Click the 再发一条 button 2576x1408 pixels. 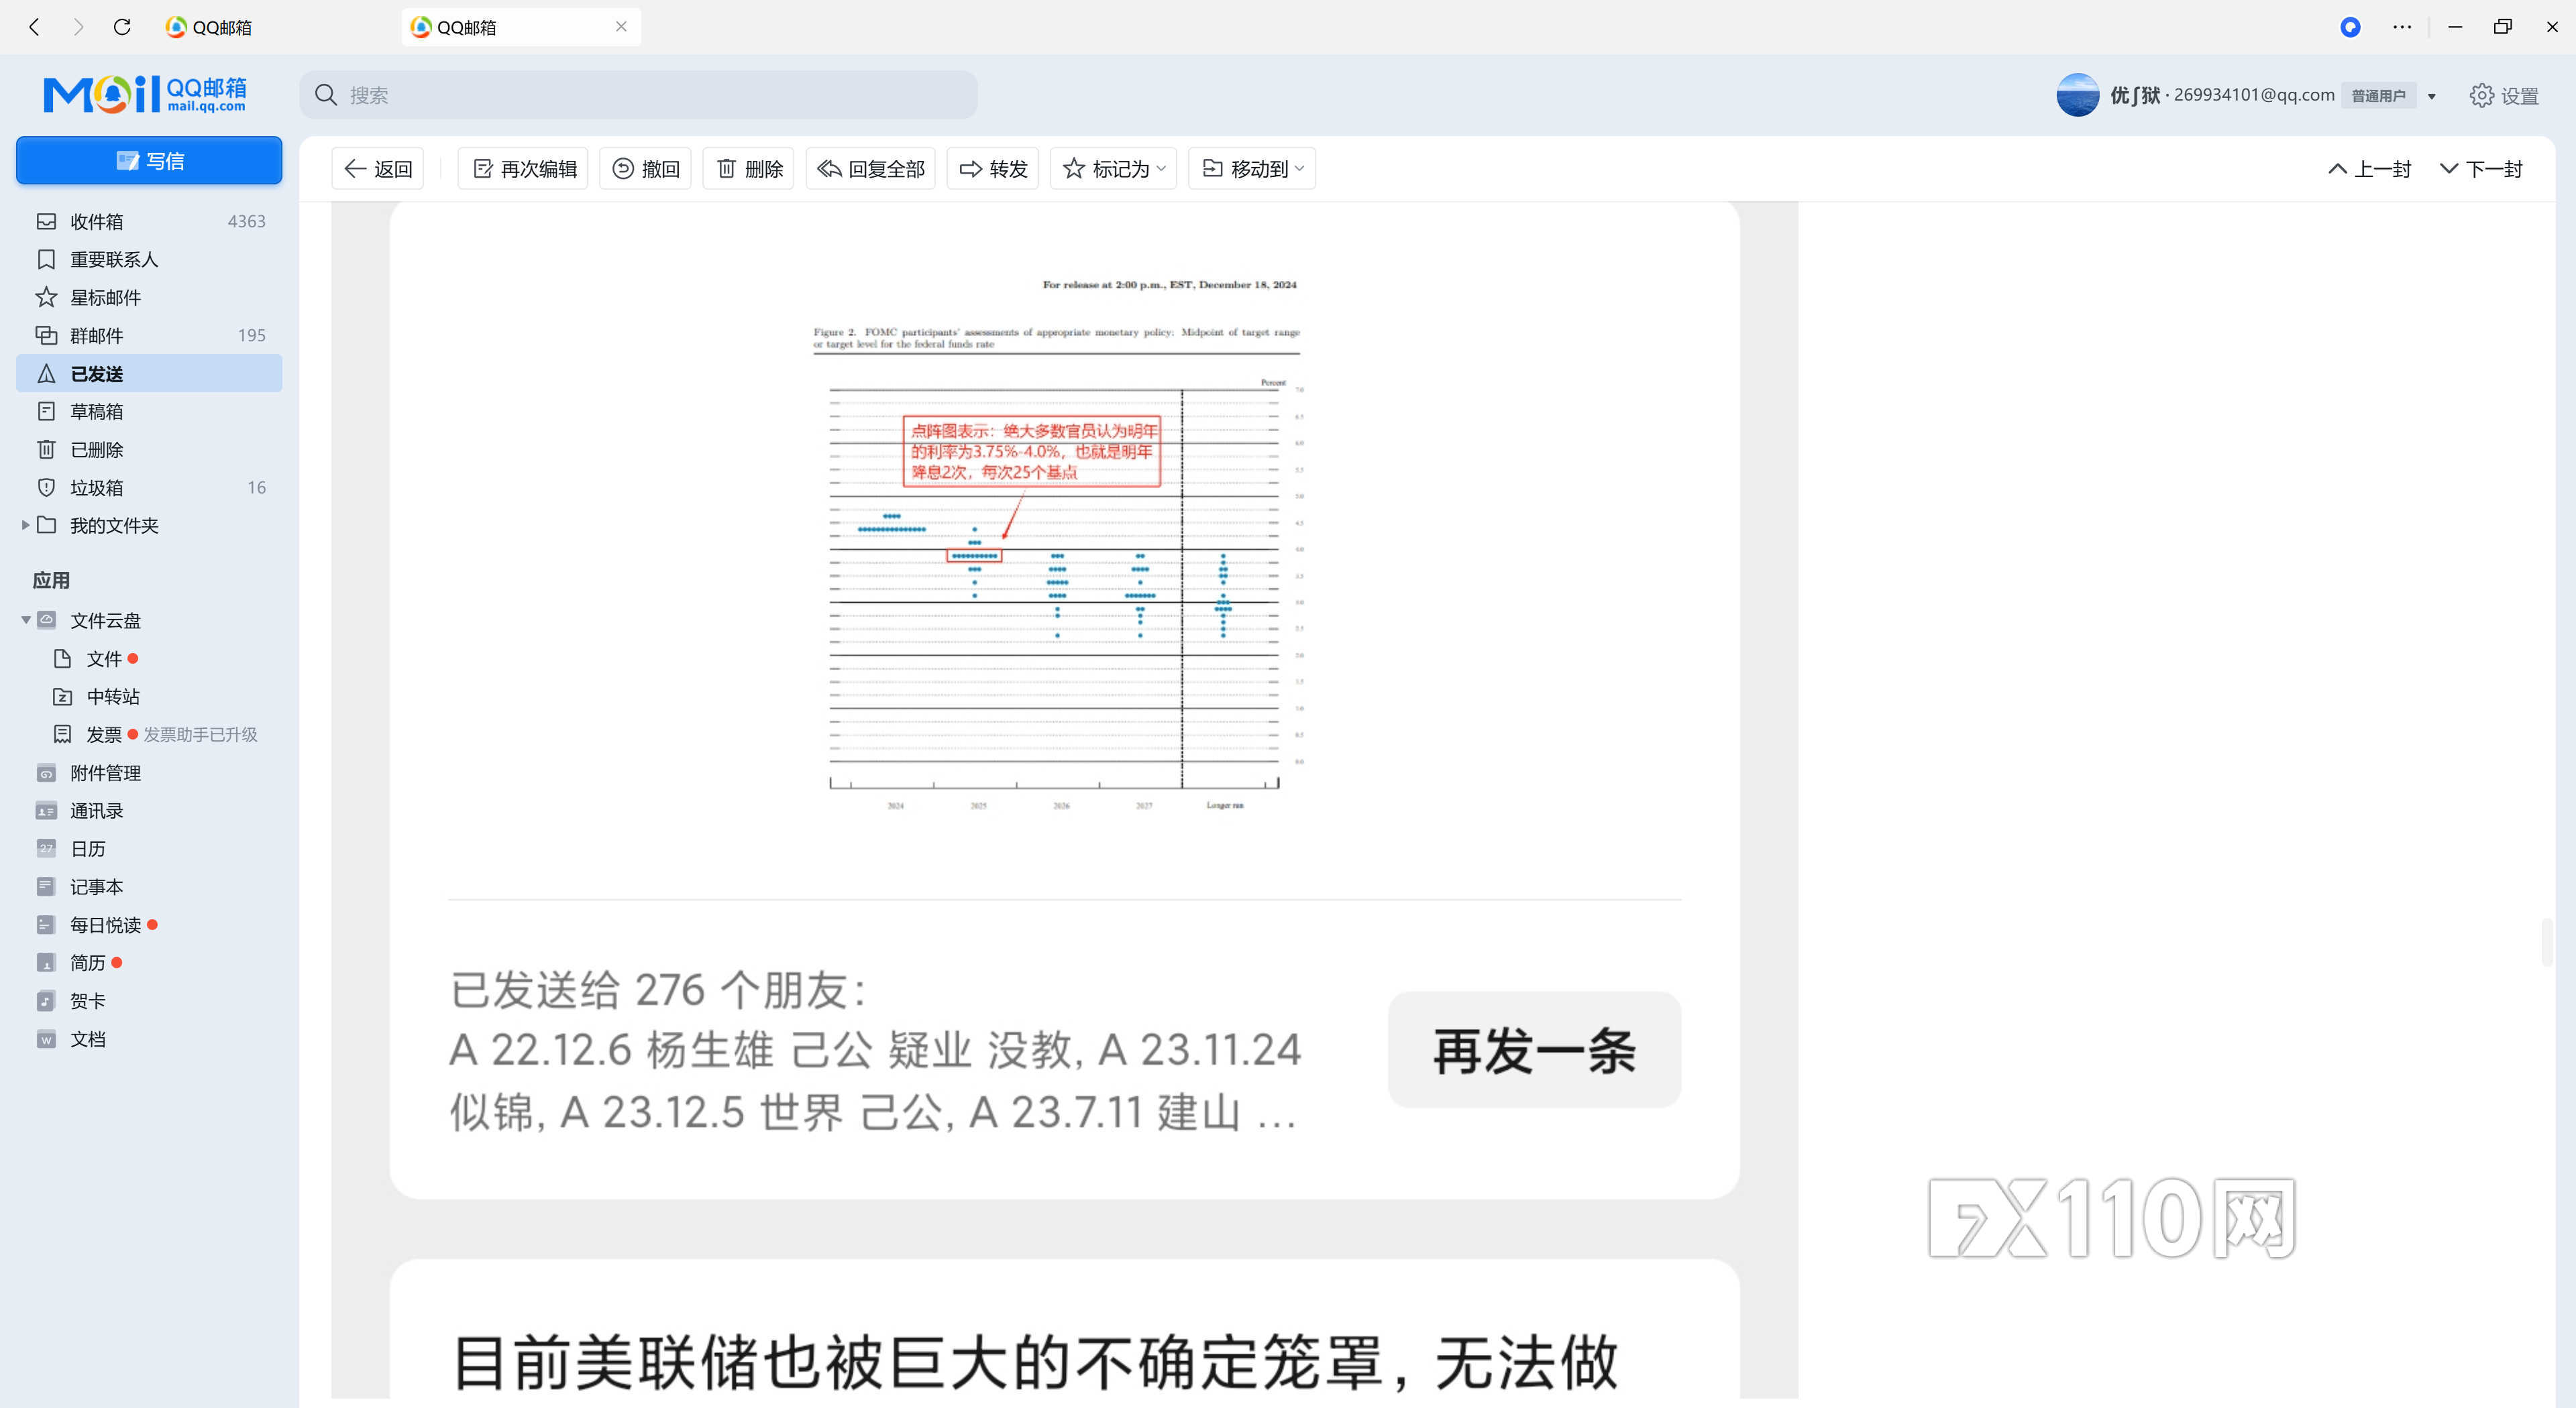coord(1534,1050)
